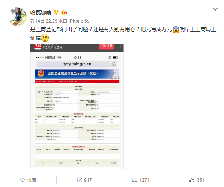Click the reload icon in address bar
This screenshot has height=187, width=224.
[x=114, y=64]
